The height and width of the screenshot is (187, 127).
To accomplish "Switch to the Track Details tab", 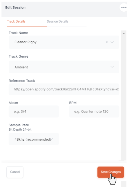I will (x=16, y=21).
